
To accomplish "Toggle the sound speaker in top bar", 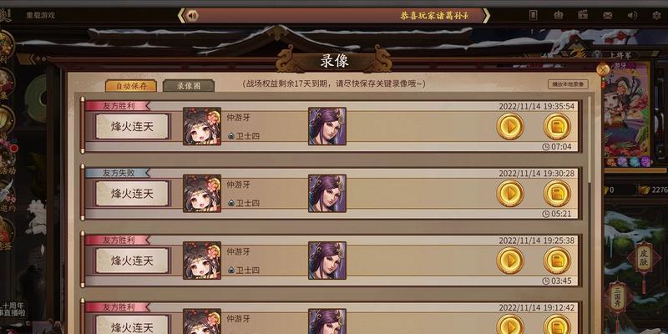I will pyautogui.click(x=632, y=15).
